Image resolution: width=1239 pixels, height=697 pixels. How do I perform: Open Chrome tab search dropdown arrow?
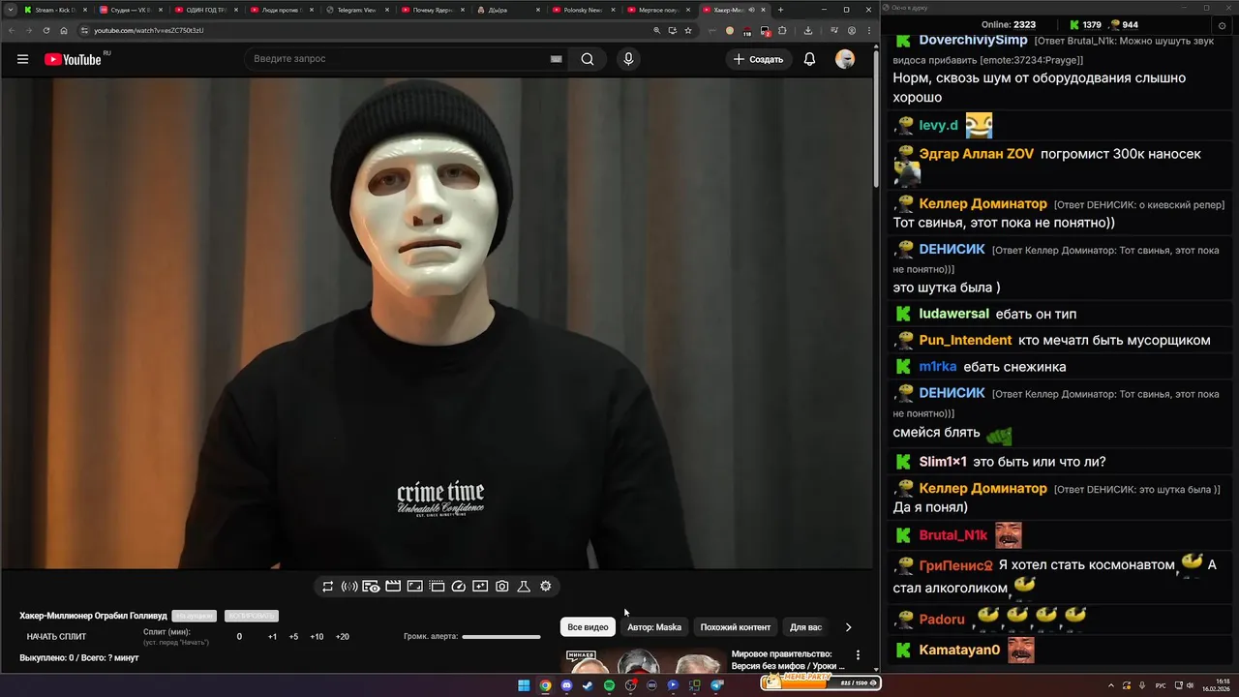(10, 10)
